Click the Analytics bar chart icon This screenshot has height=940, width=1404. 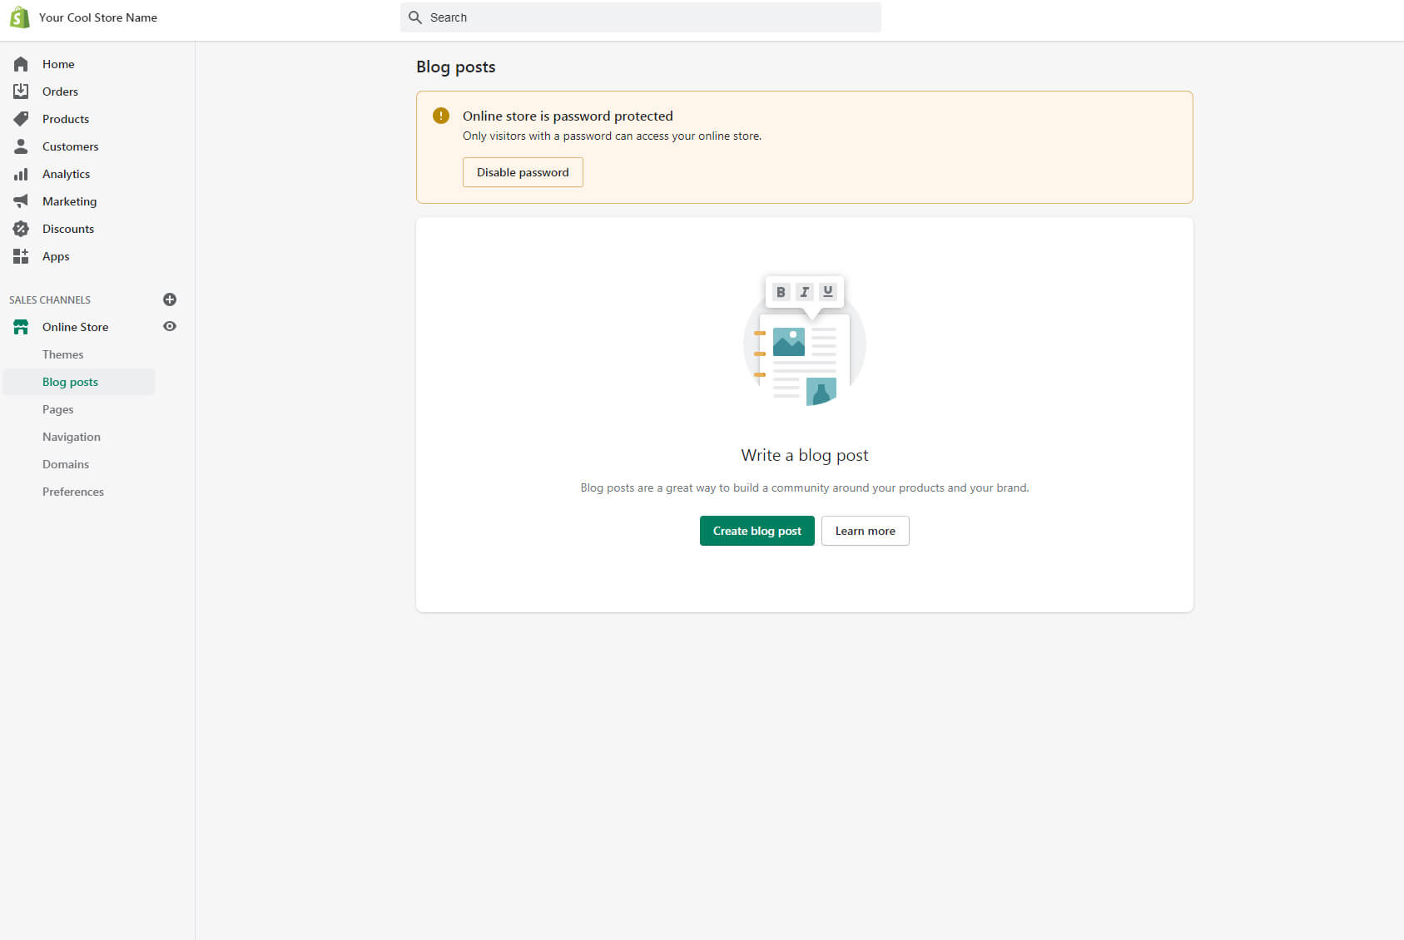(x=21, y=174)
